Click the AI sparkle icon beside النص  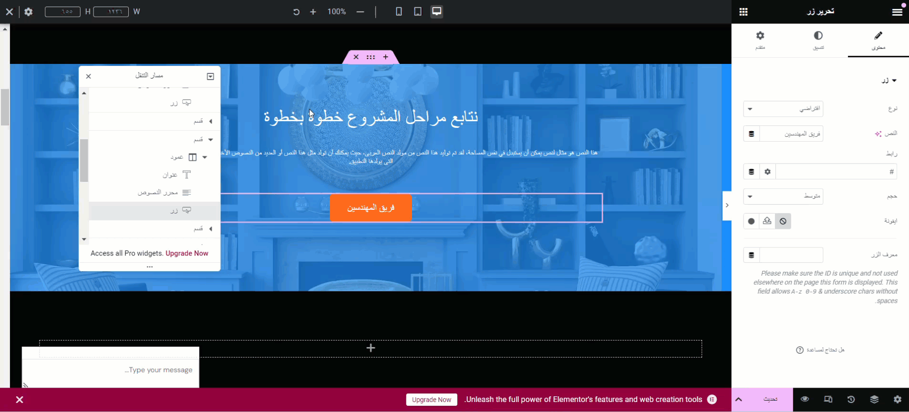coord(878,134)
